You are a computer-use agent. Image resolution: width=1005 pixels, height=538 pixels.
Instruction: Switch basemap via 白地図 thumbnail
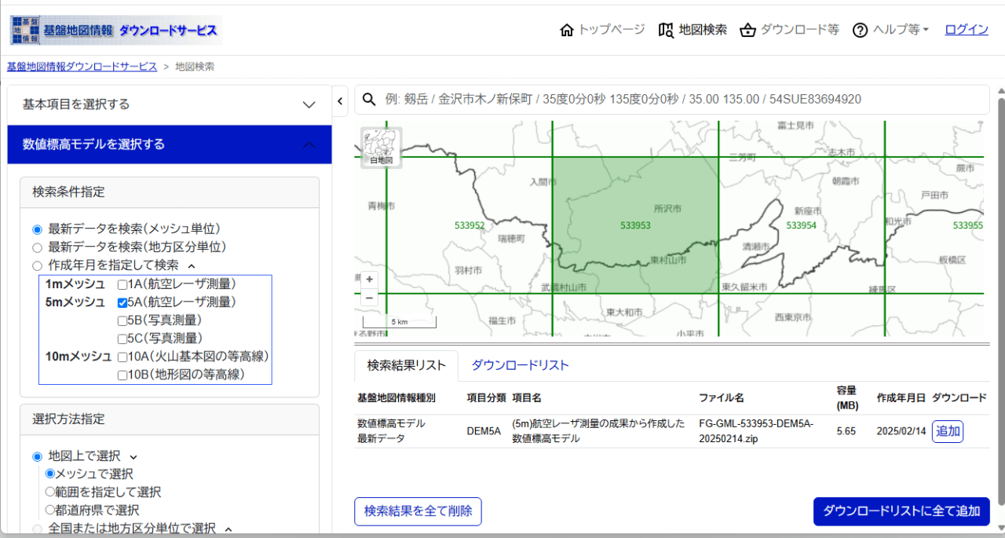(x=381, y=146)
